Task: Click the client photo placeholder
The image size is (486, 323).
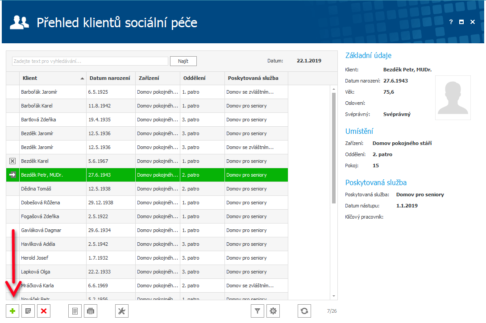Action: [453, 98]
